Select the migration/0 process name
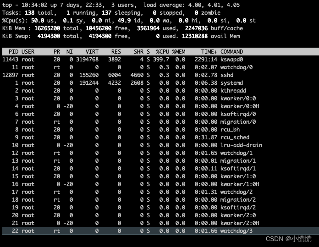 pyautogui.click(x=238, y=122)
